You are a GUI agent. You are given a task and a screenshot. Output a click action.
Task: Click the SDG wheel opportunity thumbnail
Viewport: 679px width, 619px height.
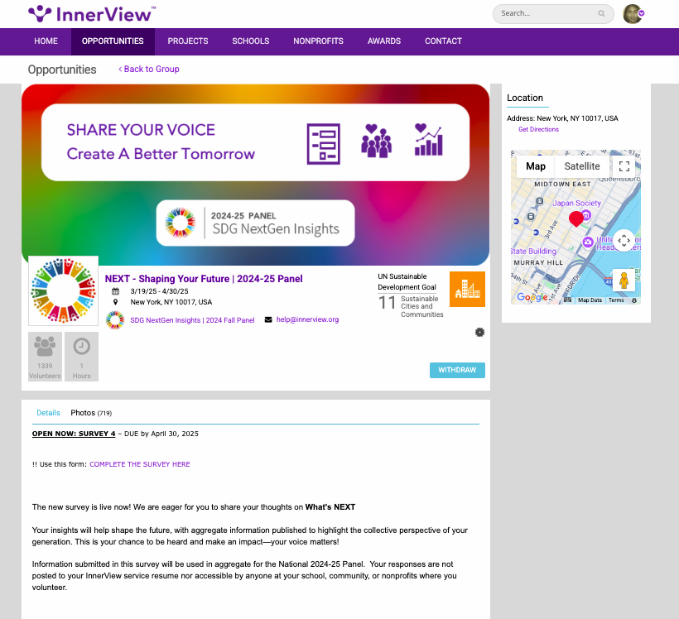(63, 290)
